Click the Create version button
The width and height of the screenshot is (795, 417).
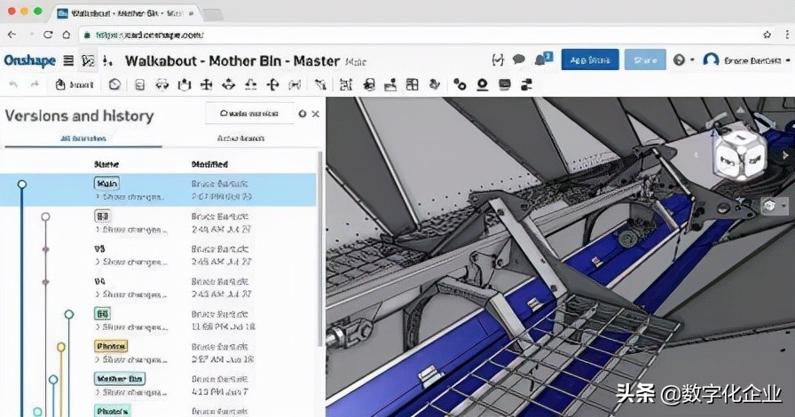249,114
